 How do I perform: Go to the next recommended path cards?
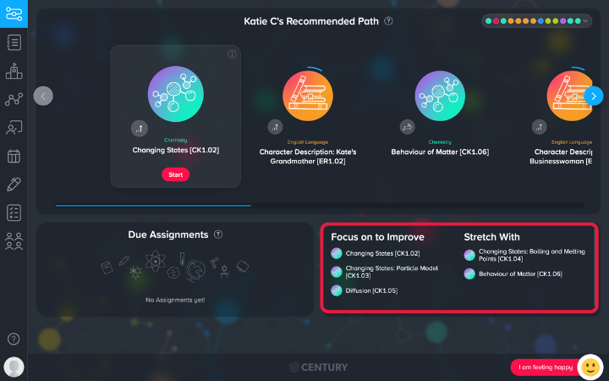pos(593,96)
